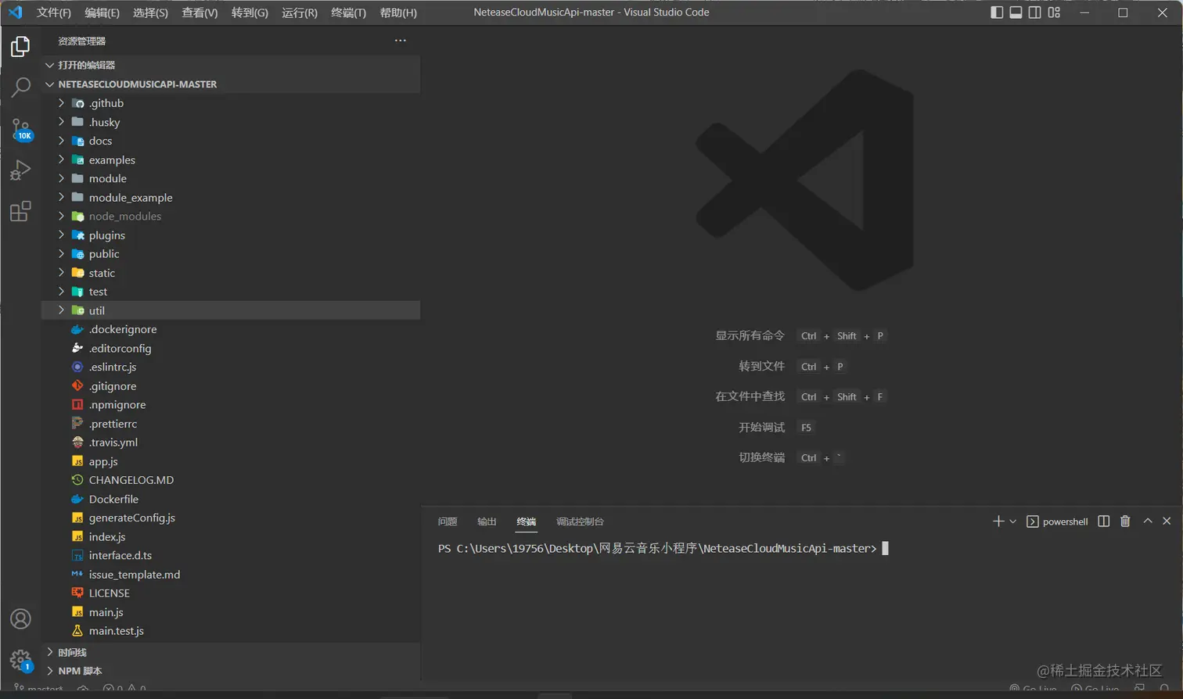Screen dimensions: 1183x699
Task: Expand the module folder
Action: (x=231, y=178)
